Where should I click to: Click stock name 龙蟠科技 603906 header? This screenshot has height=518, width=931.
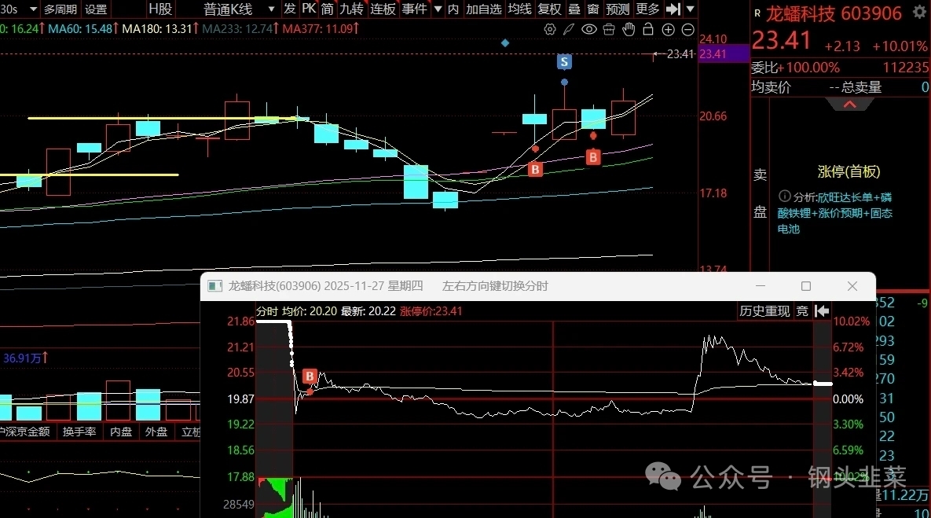tap(834, 13)
